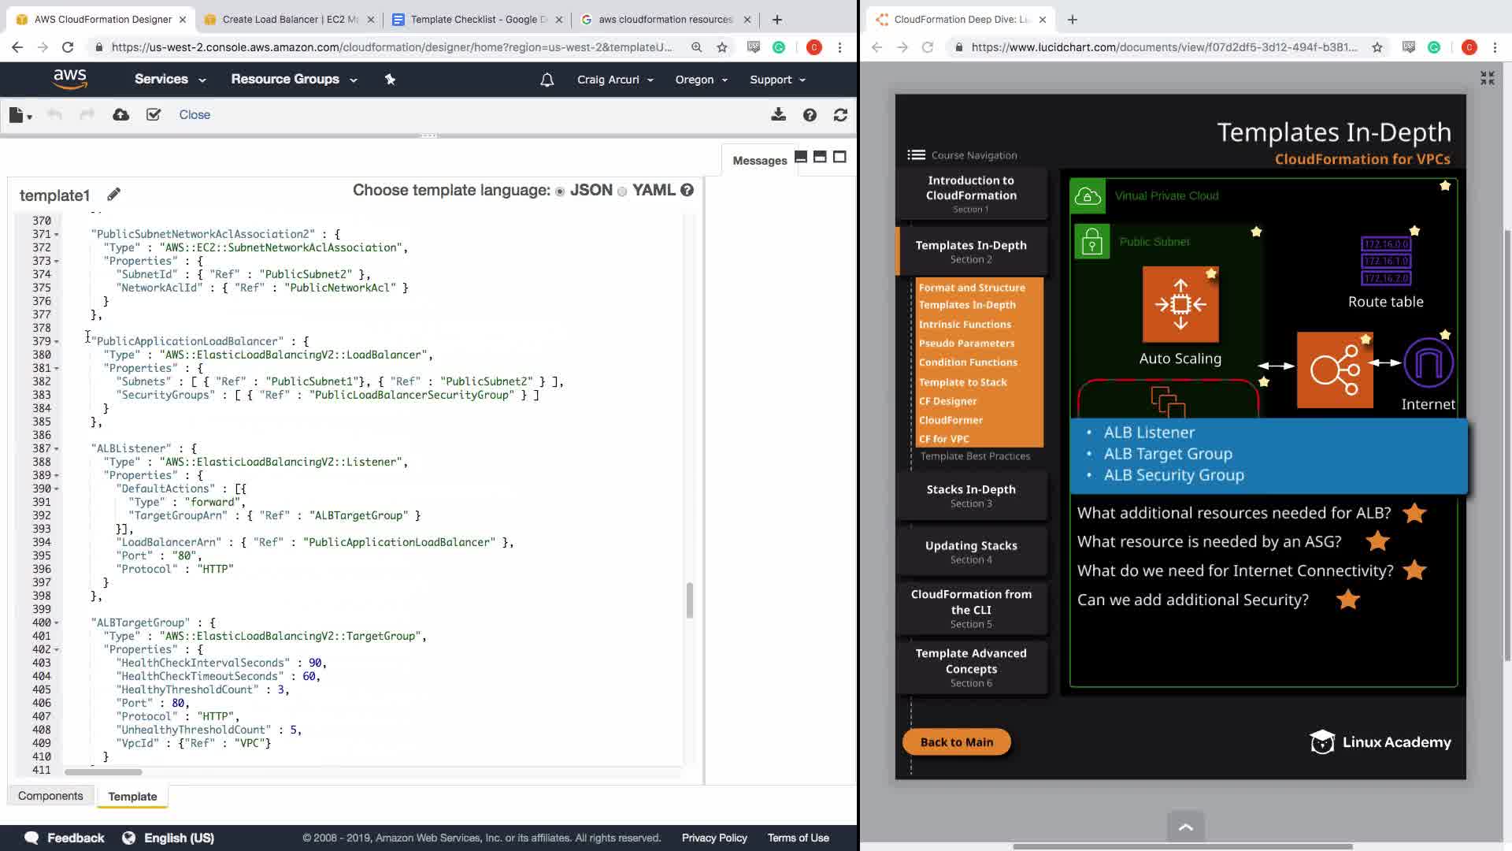
Task: Click the refresh diagram icon
Action: 840,115
